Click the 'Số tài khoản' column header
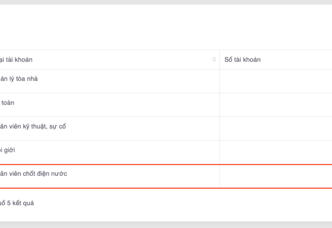The image size is (332, 228). pyautogui.click(x=242, y=60)
